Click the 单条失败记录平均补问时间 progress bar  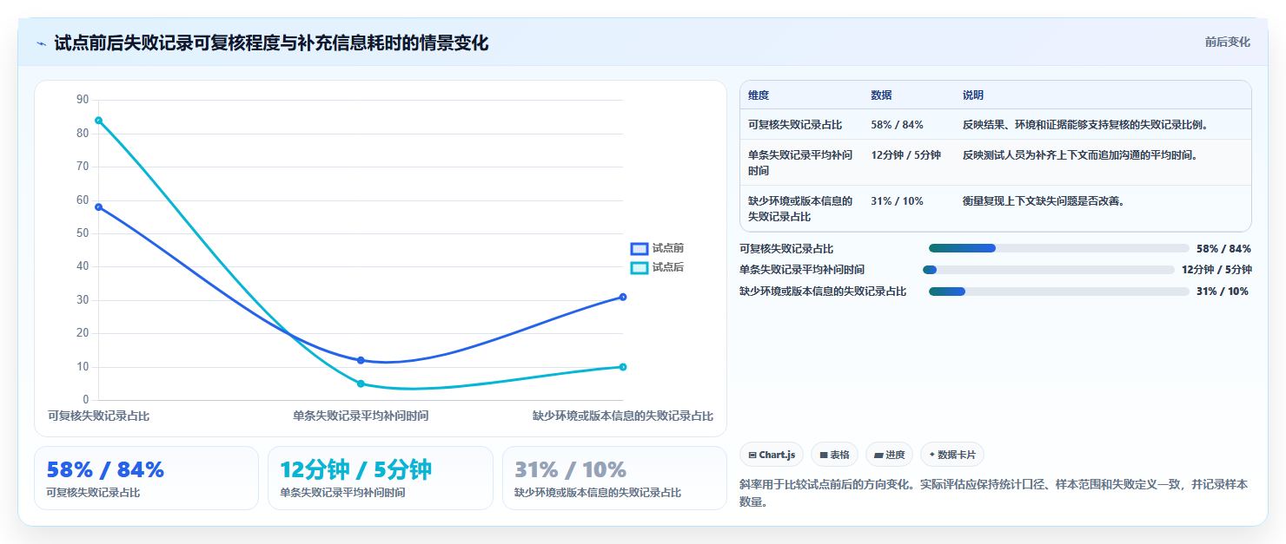(1049, 270)
